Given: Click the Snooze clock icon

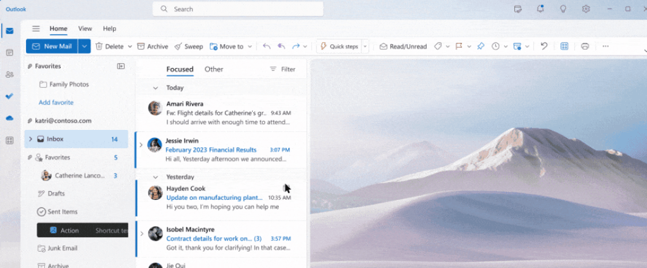Looking at the screenshot, I should pos(495,47).
